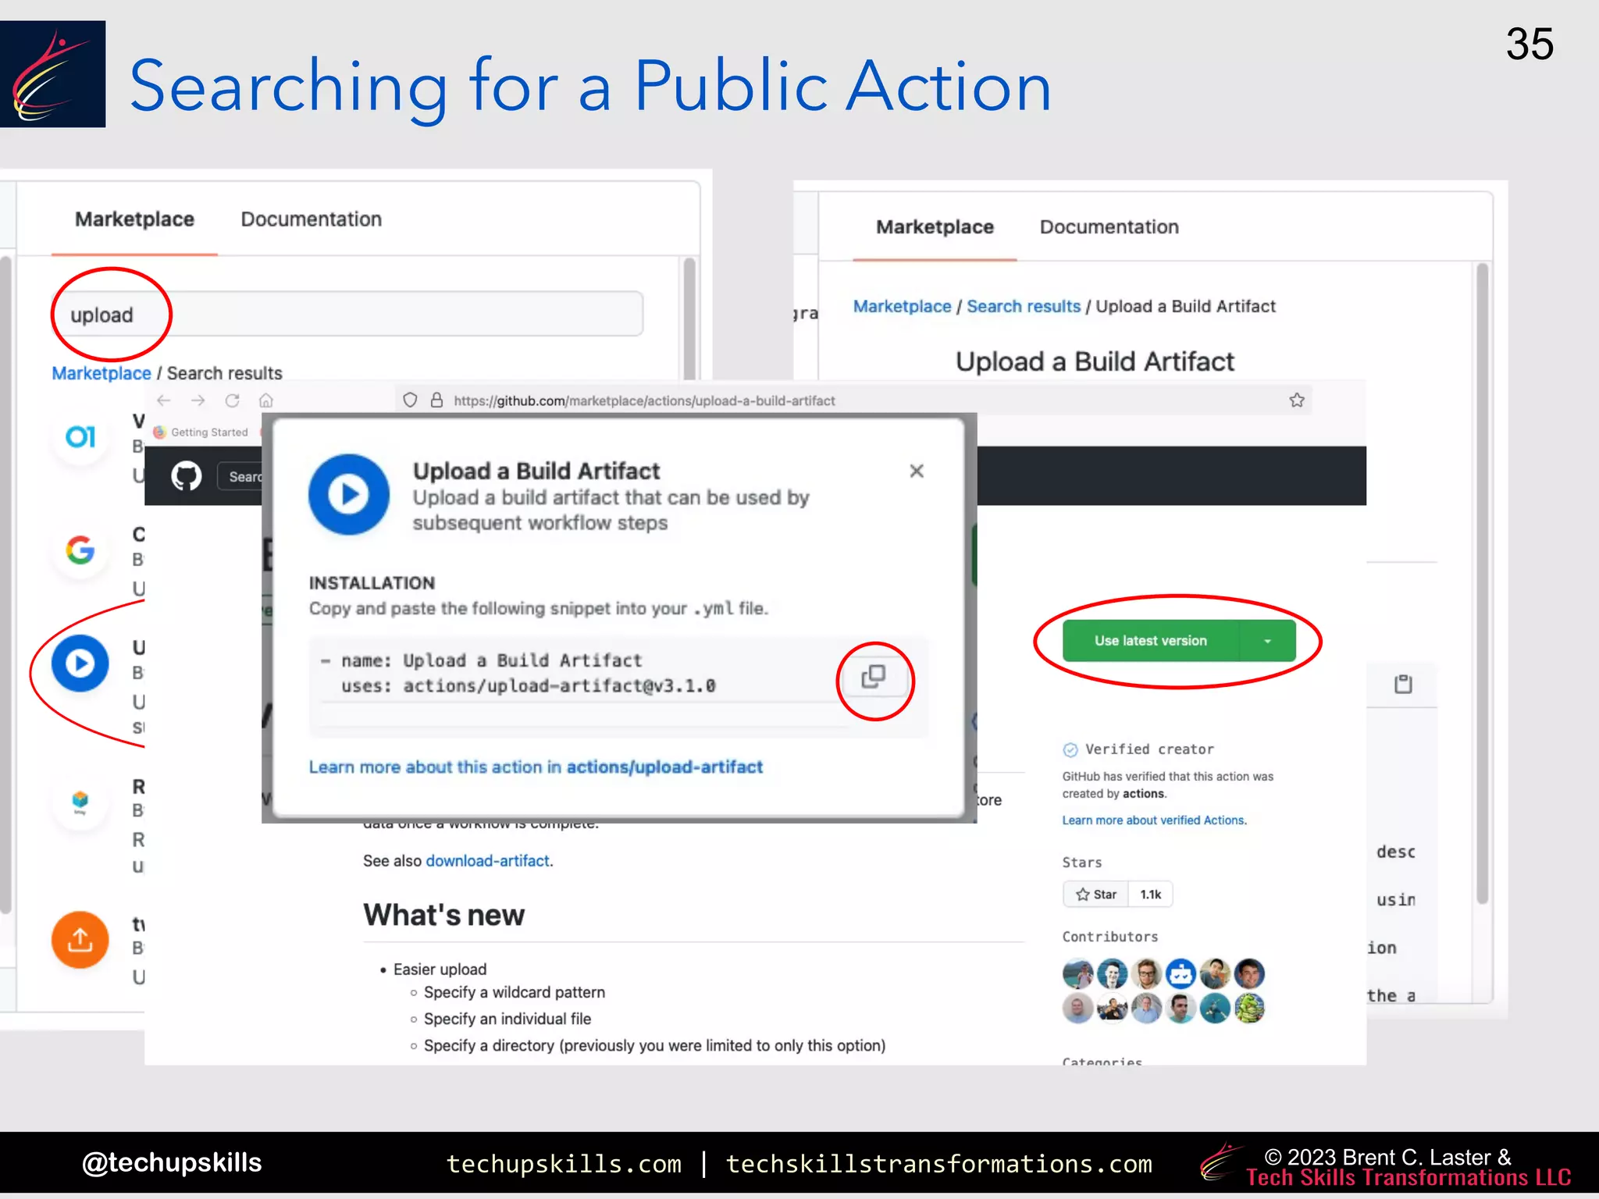Image resolution: width=1599 pixels, height=1199 pixels.
Task: Expand the Use latest version dropdown arrow
Action: tap(1267, 641)
